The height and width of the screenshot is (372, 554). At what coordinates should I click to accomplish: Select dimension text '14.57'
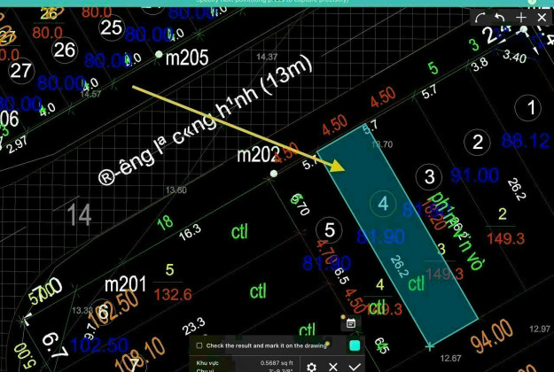(90, 94)
